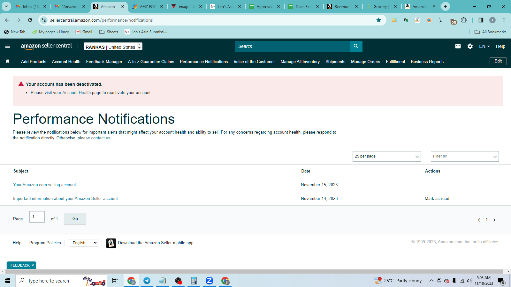Click the contact us link
Viewport: 511px width, 287px height.
click(x=101, y=138)
